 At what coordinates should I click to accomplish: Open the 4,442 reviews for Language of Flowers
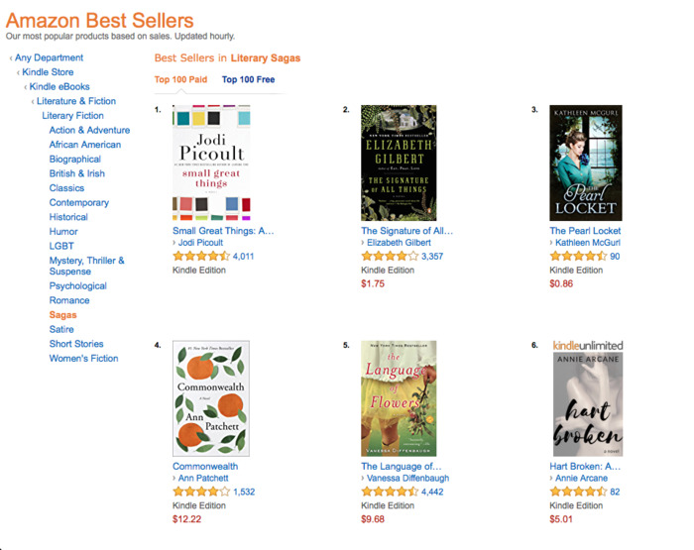(432, 492)
